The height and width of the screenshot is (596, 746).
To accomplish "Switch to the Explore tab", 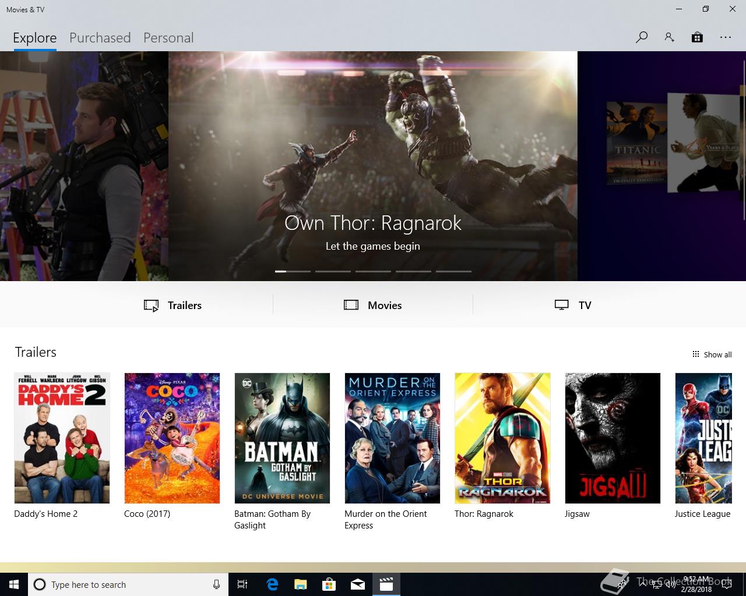I will [x=35, y=38].
